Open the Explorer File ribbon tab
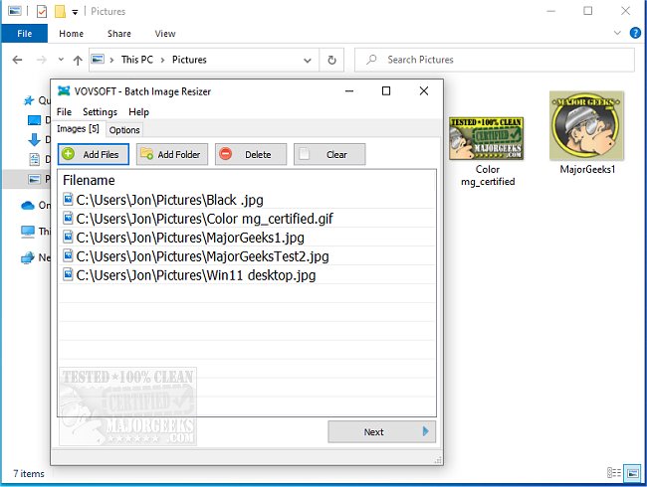 tap(24, 34)
